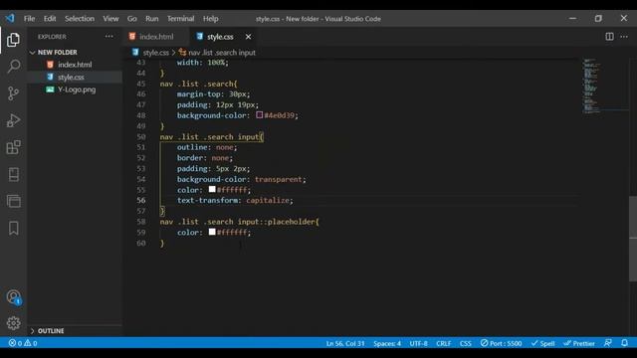The image size is (637, 358).
Task: Open the Extensions view icon
Action: 13,147
